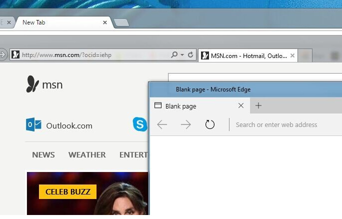Click the Skype icon
Screen dimensions: 342x219
[140, 124]
